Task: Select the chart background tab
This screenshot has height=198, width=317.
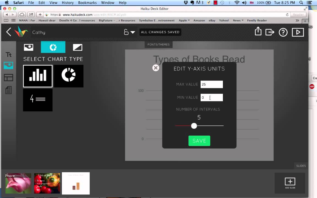Action: pos(53,47)
